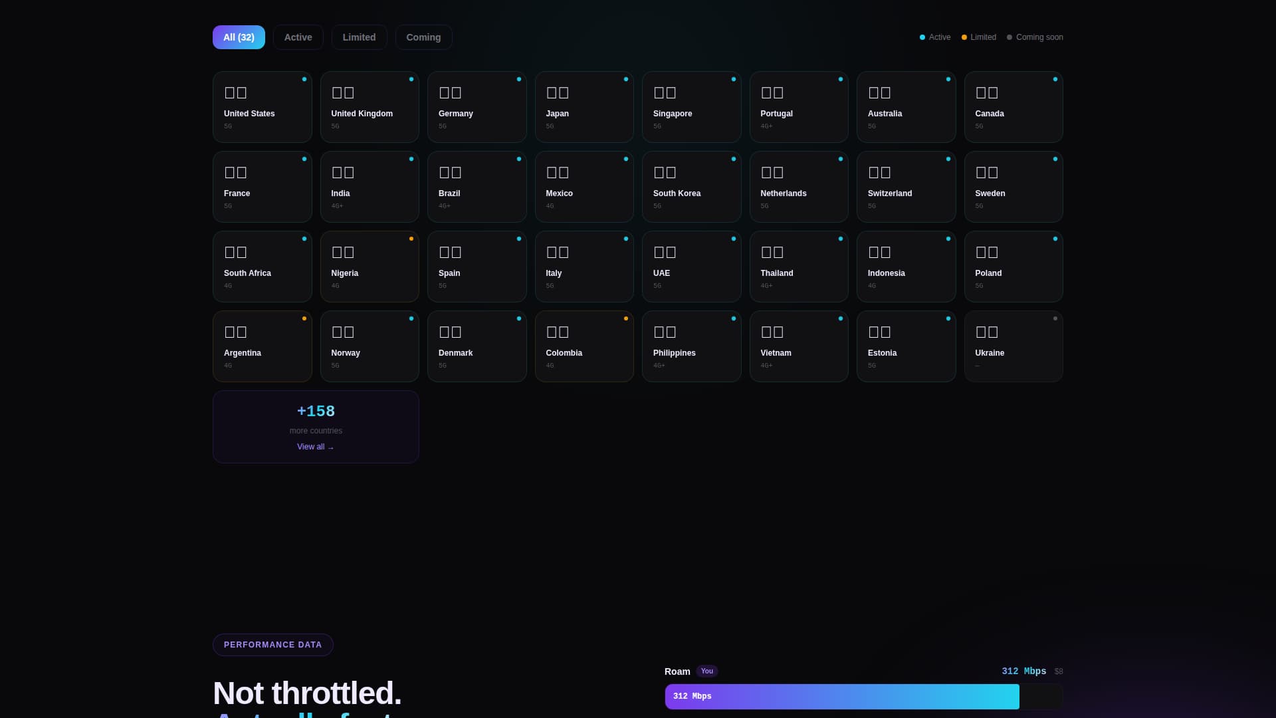The height and width of the screenshot is (718, 1276).
Task: Select the All (32) filter tab
Action: pos(239,37)
